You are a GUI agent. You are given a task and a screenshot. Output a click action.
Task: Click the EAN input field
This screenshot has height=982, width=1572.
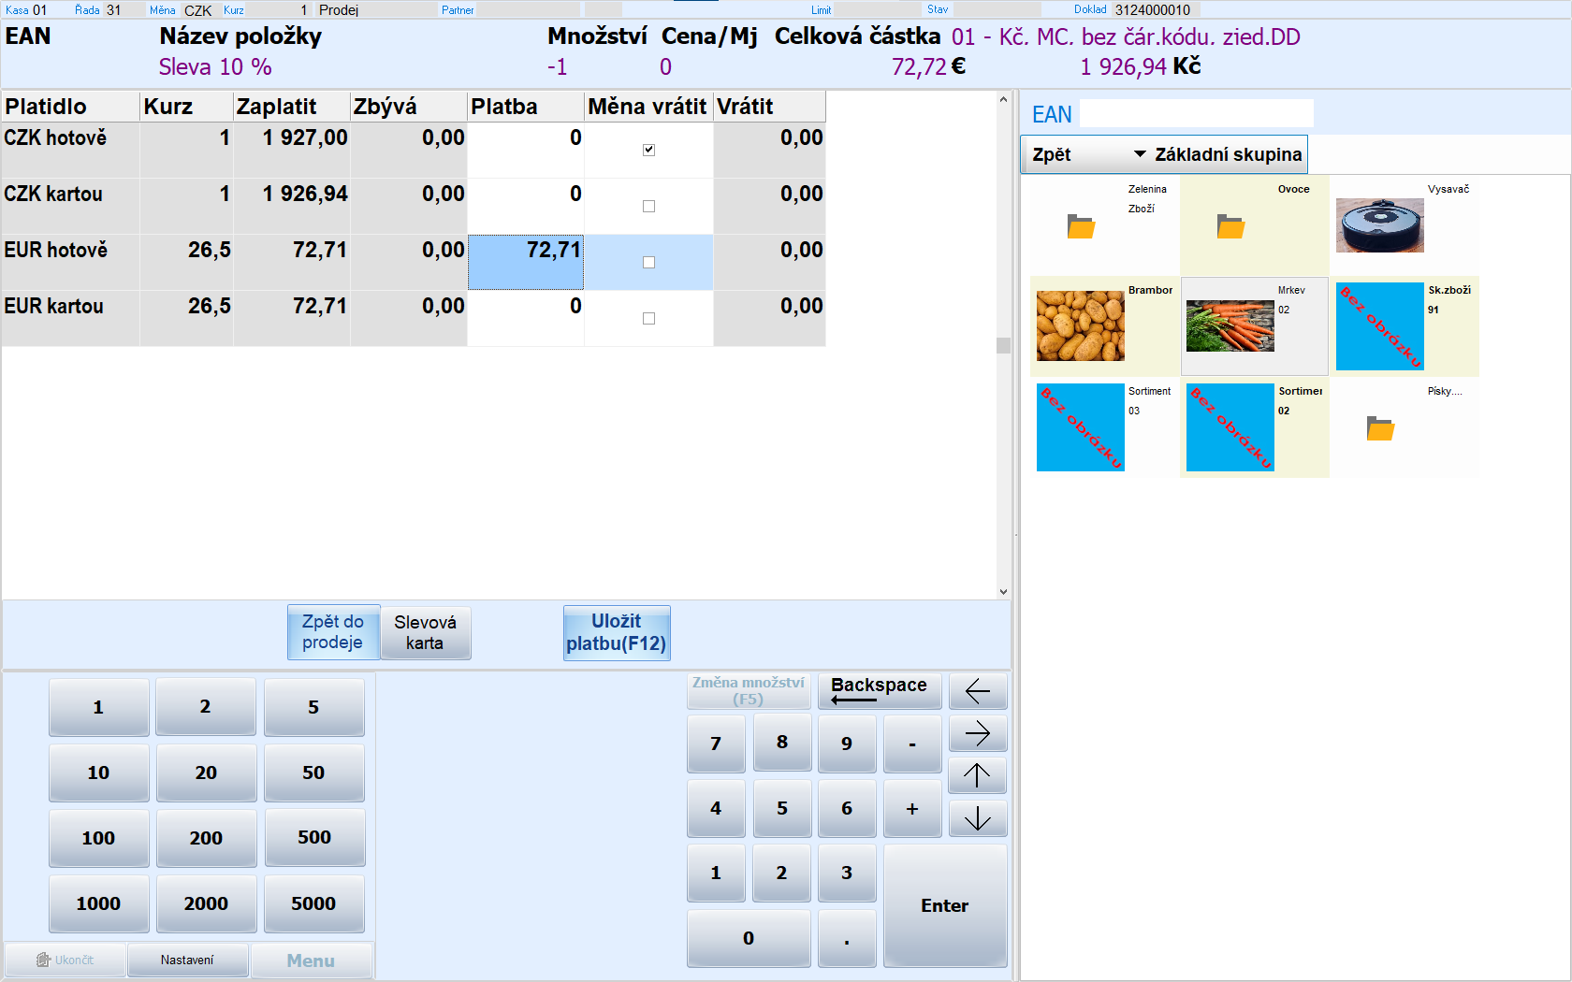tap(1196, 114)
